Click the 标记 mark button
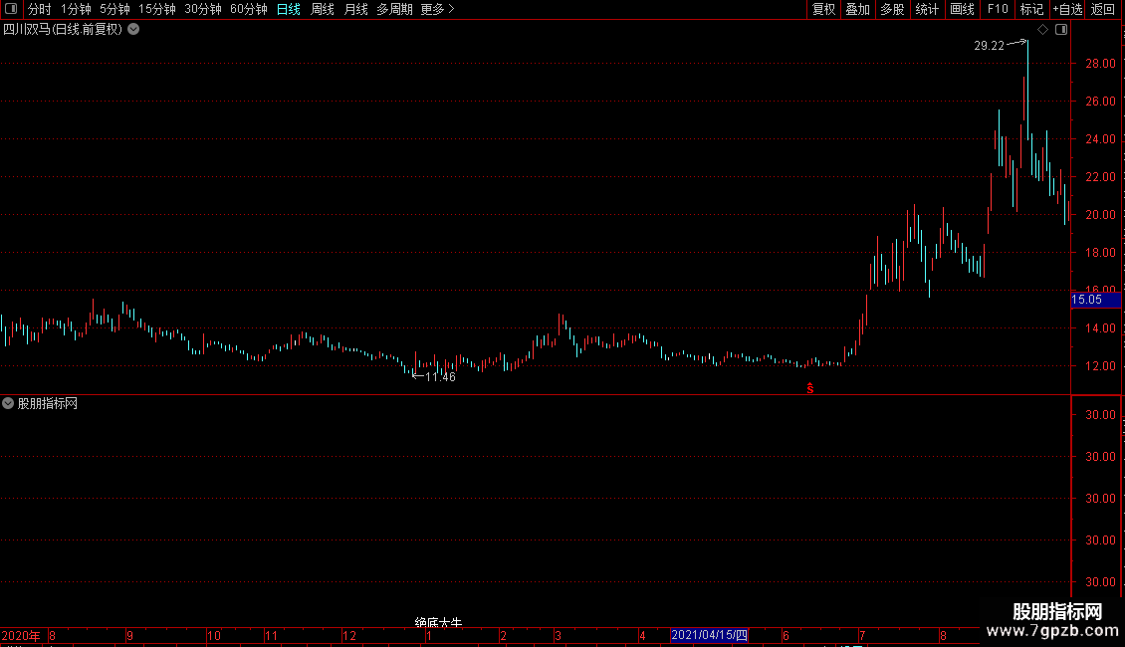This screenshot has width=1125, height=647. pyautogui.click(x=1031, y=9)
